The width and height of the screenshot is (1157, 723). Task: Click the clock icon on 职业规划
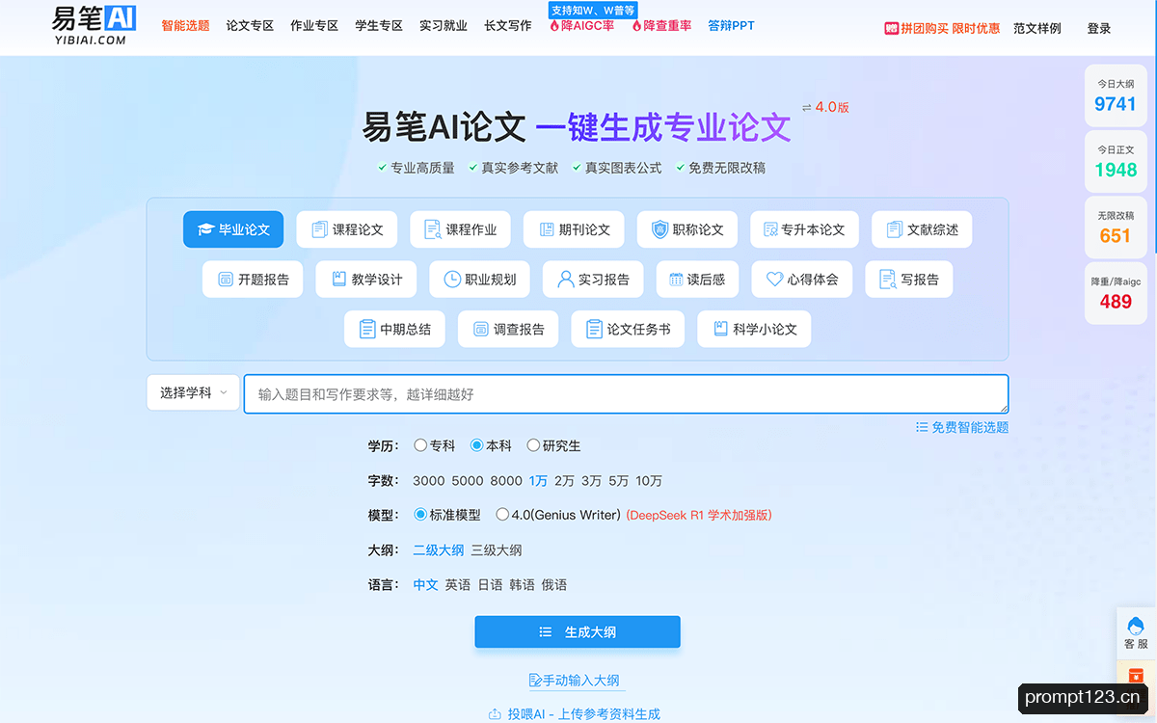click(452, 280)
